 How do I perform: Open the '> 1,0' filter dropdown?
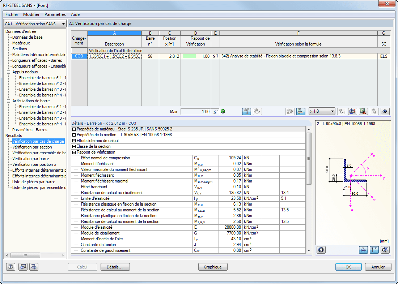[322, 111]
